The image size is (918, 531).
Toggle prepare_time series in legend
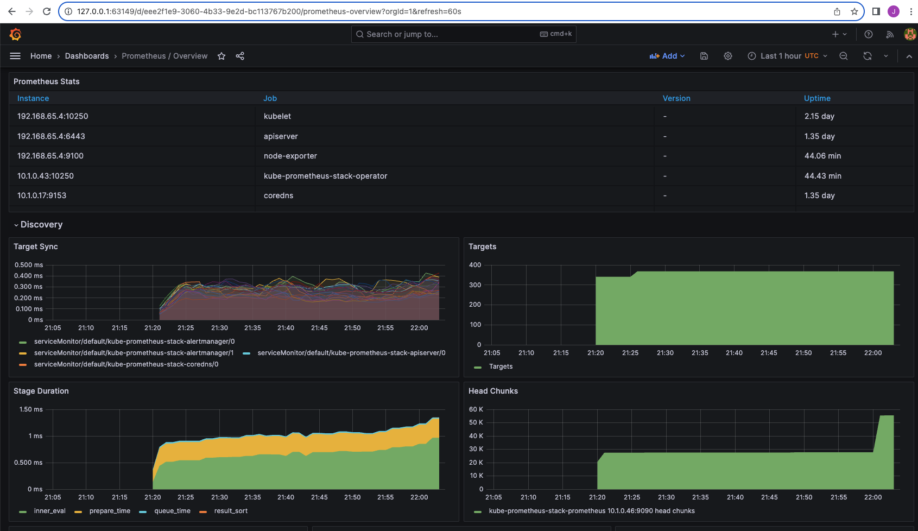tap(110, 511)
